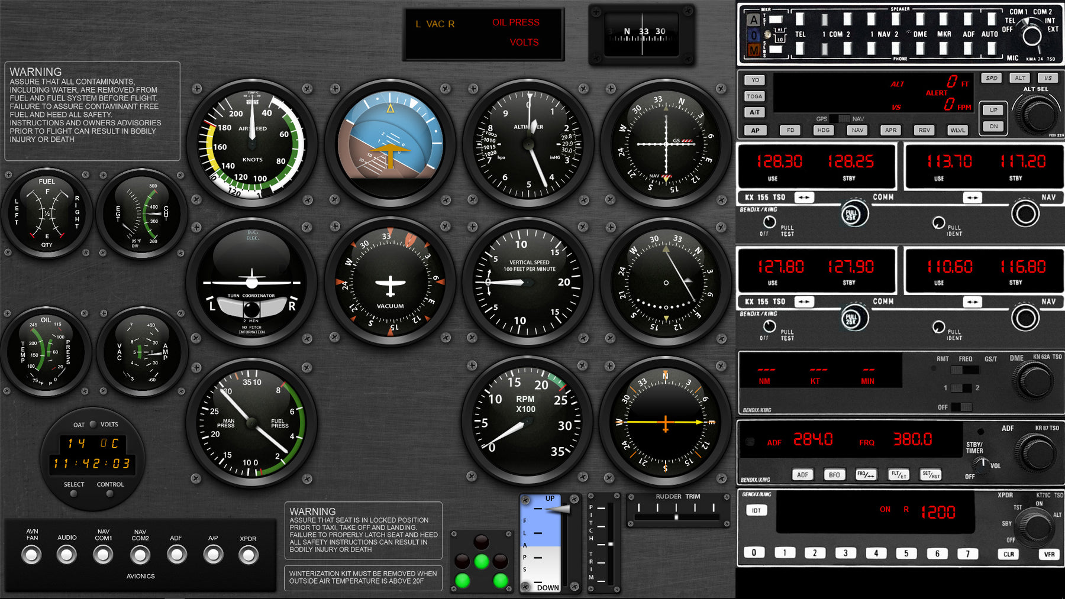
Task: Toggle the XPDR avionics switch
Action: click(x=248, y=555)
